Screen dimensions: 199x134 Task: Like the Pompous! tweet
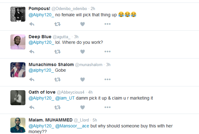(83, 24)
